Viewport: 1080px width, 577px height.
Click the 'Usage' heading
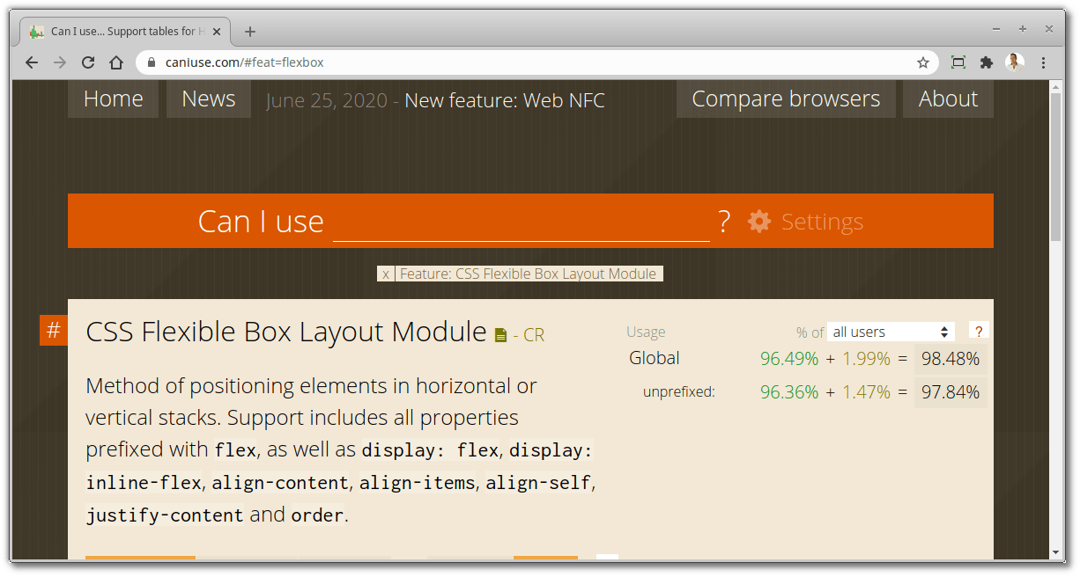(x=646, y=332)
